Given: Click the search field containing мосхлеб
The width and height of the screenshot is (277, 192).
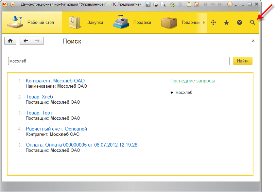Looking at the screenshot, I should 119,61.
